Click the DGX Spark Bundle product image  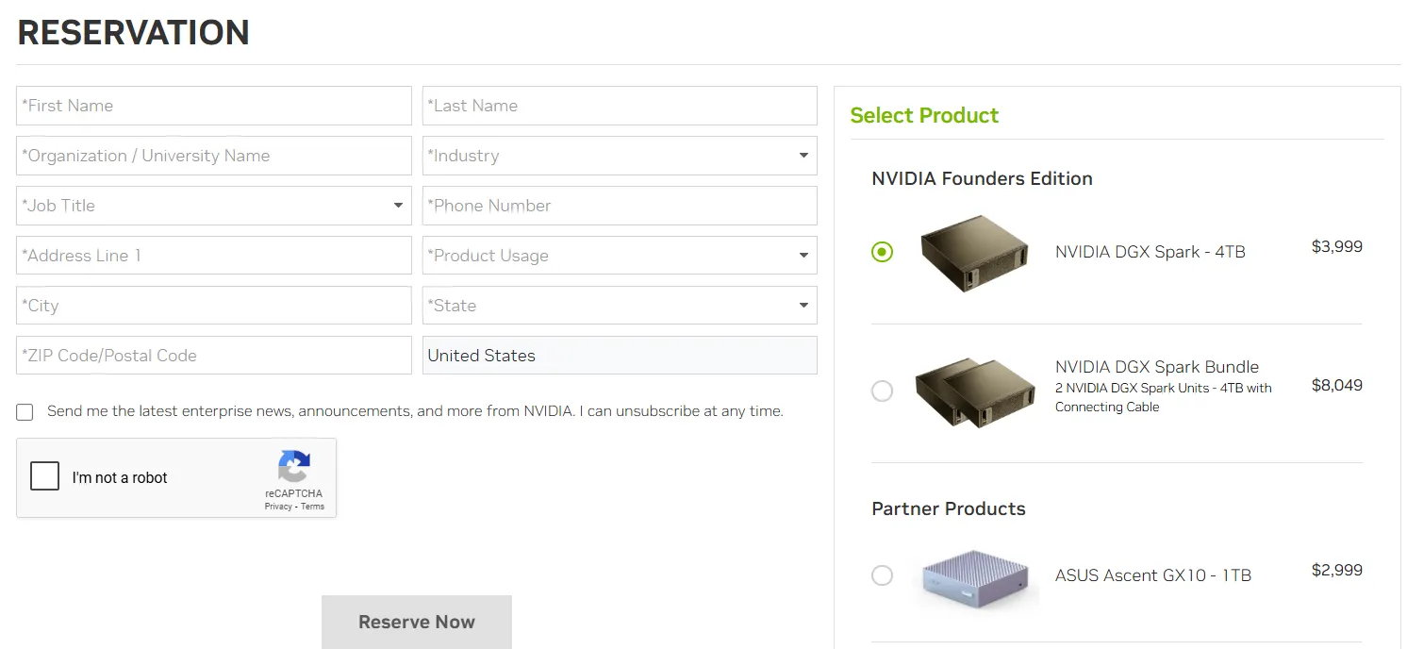(974, 390)
